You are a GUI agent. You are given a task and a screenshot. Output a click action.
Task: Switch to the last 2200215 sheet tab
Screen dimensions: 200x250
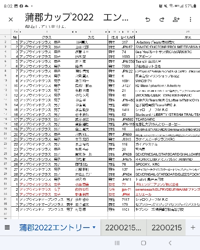166,228
